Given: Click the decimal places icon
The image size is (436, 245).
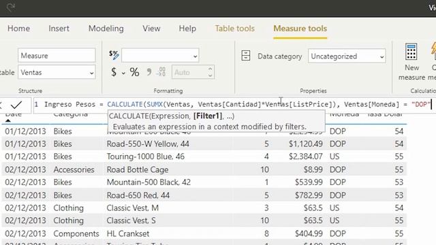Looking at the screenshot, I should (161, 72).
